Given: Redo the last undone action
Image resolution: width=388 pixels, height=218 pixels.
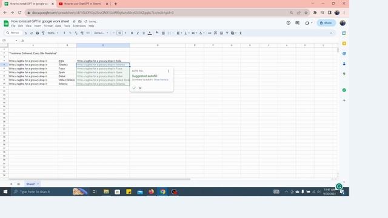Looking at the screenshot, I should [32, 33].
